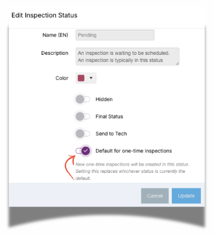Turn on the Send to Tech switch
This screenshot has width=214, height=236.
pyautogui.click(x=83, y=133)
